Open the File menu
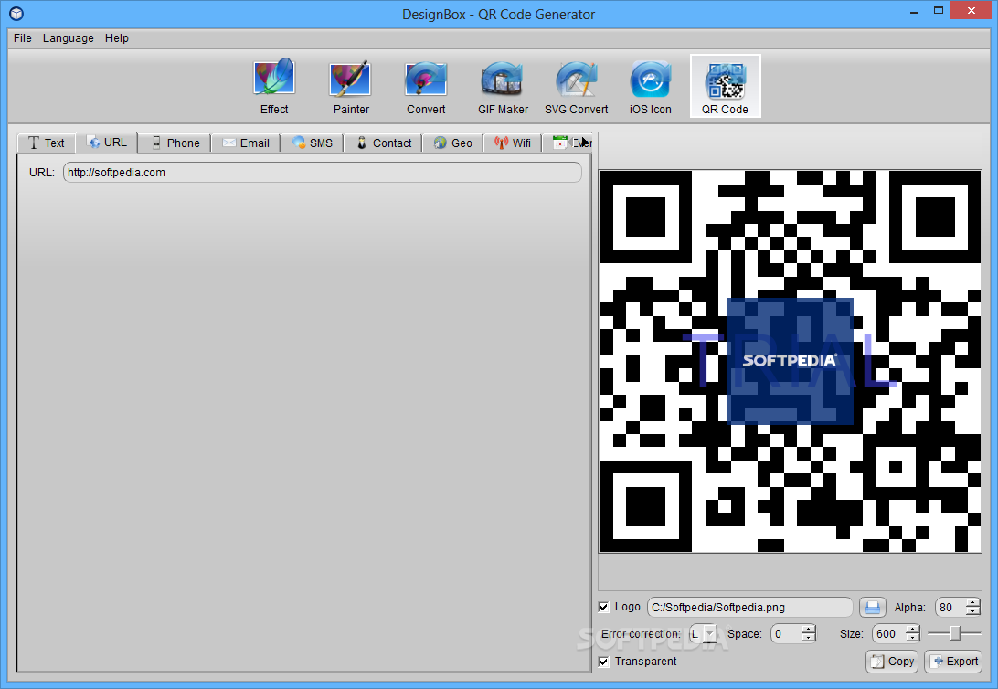This screenshot has width=998, height=689. [22, 38]
